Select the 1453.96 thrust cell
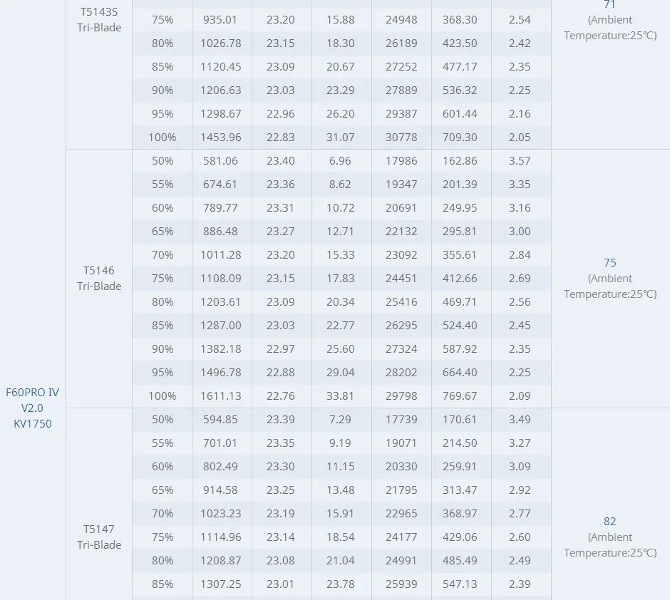 tap(221, 138)
